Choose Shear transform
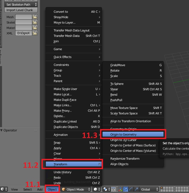Screen dimensions: 189x193 133,89
